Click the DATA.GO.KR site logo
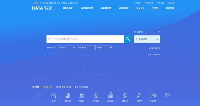 point(42,8)
